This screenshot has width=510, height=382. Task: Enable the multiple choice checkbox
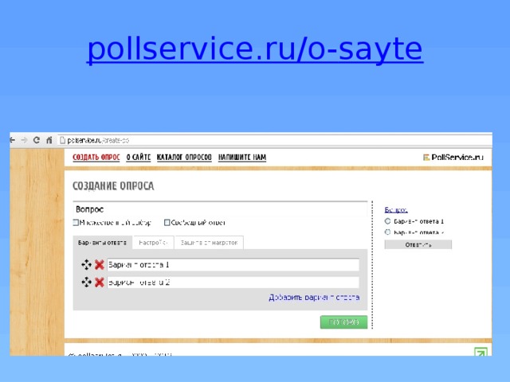[x=76, y=223]
